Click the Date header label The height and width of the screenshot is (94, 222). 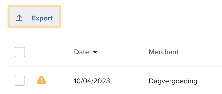coord(81,52)
